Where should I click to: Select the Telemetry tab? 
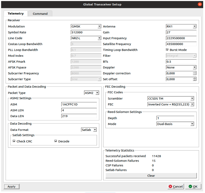(16, 13)
